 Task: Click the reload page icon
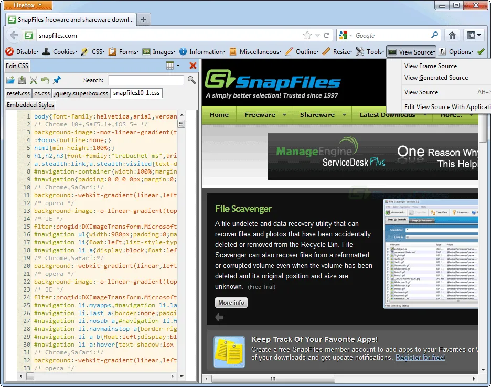tap(327, 35)
